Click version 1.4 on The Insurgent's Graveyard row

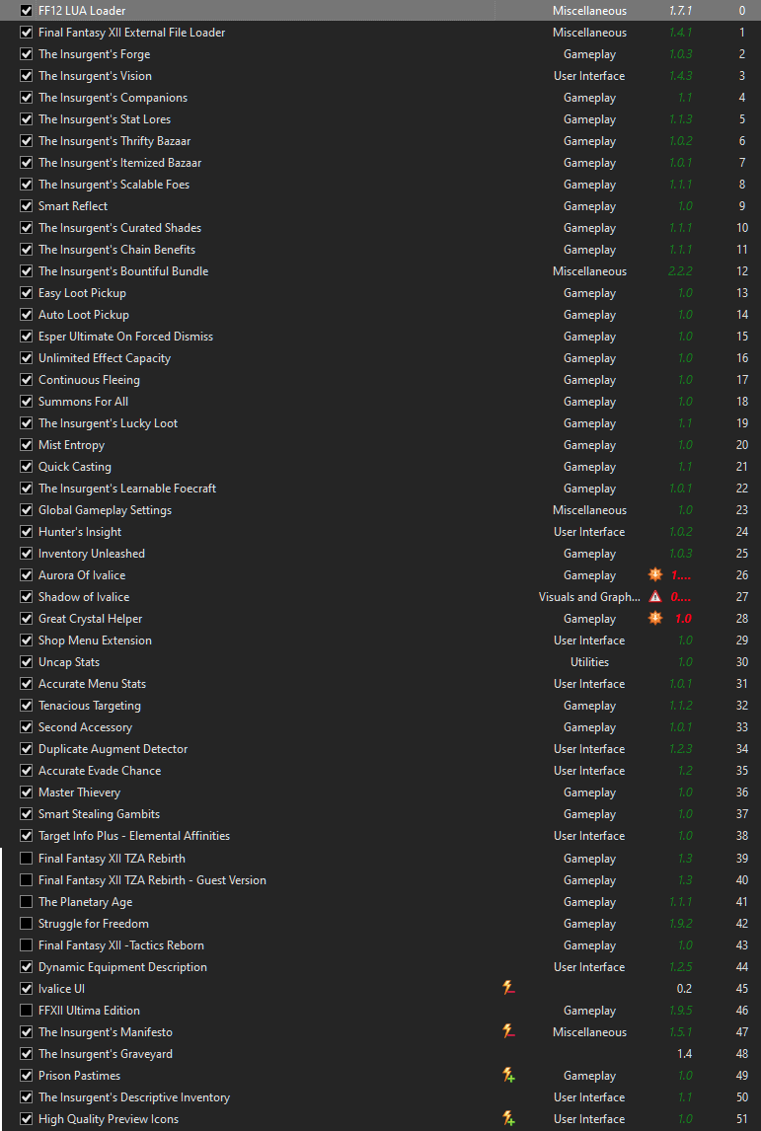[x=685, y=1054]
